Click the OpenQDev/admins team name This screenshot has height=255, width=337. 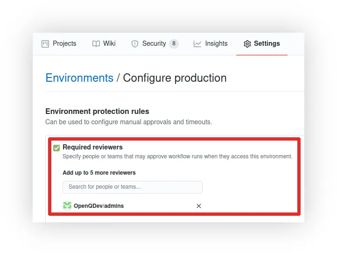(98, 206)
